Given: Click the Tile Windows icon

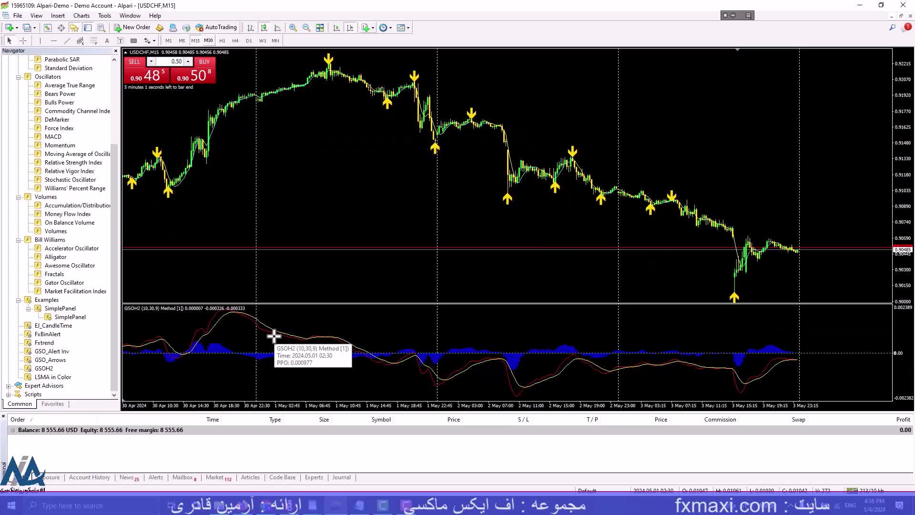Looking at the screenshot, I should [320, 28].
